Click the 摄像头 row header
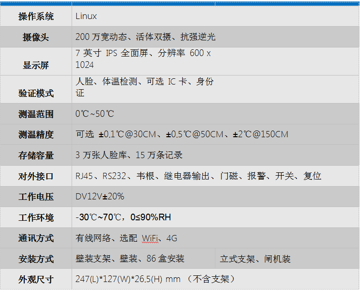The image size is (360, 292). coord(36,37)
